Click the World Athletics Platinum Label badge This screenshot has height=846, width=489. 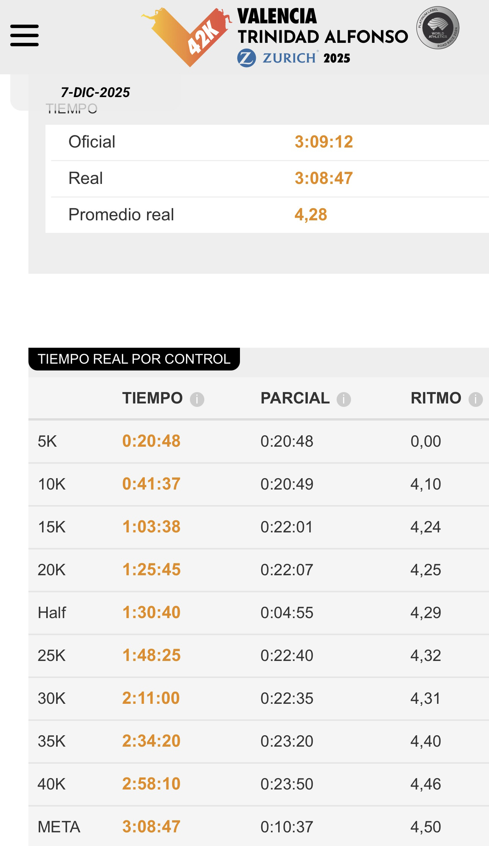pos(438,28)
